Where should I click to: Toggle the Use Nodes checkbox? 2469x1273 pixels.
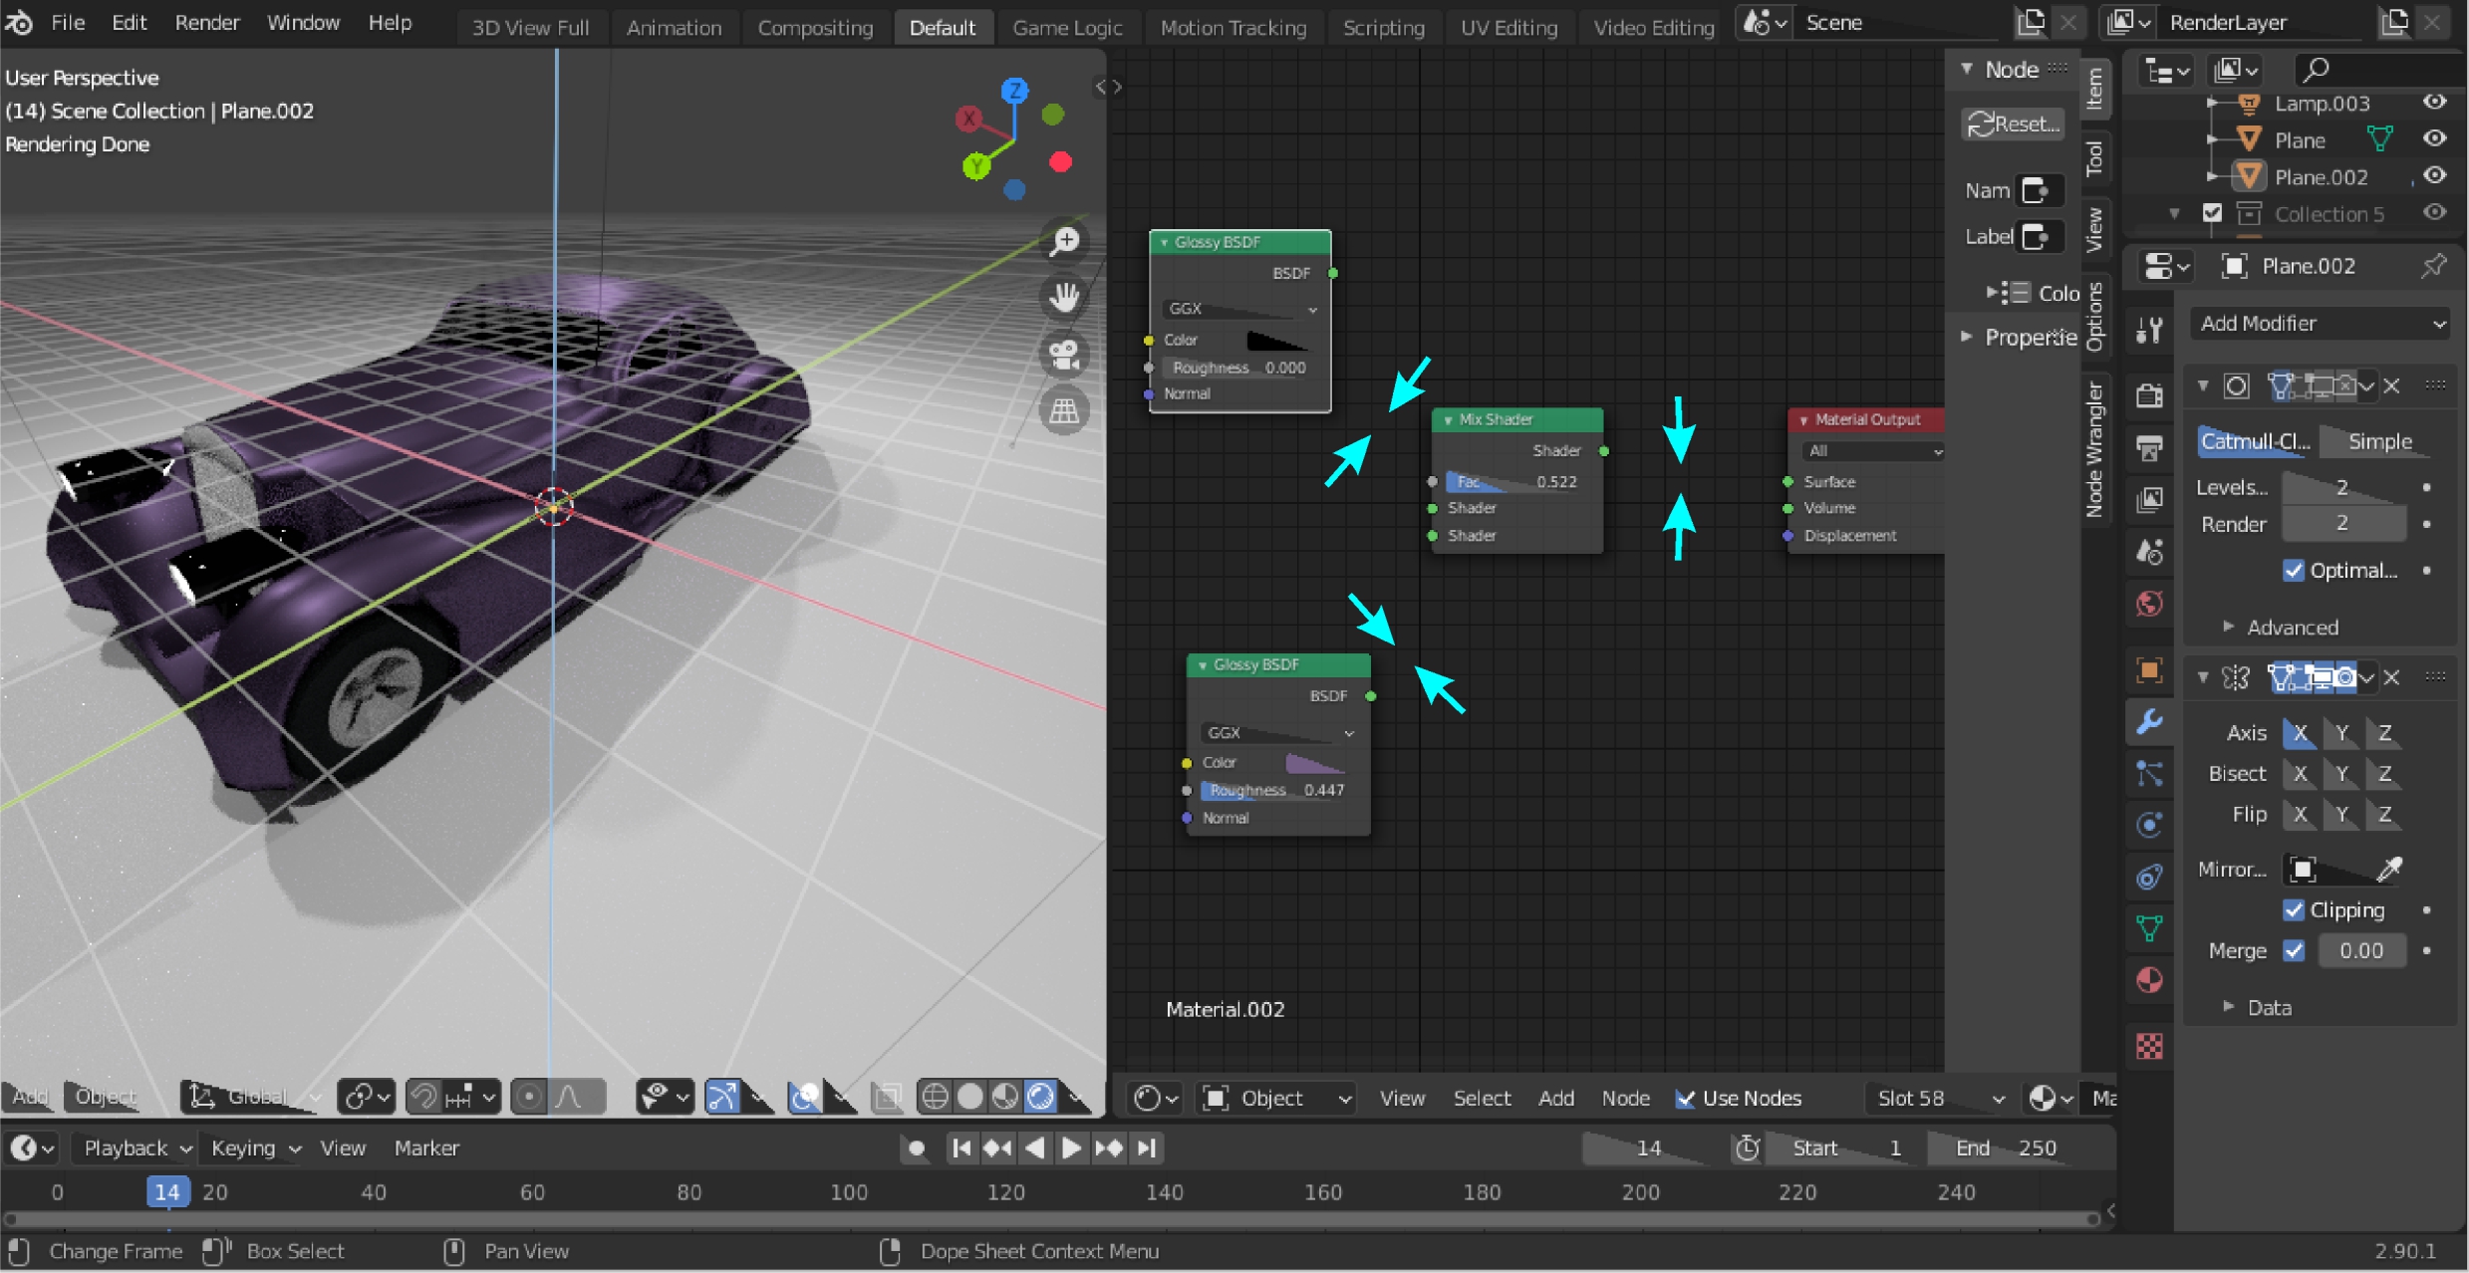1685,1098
